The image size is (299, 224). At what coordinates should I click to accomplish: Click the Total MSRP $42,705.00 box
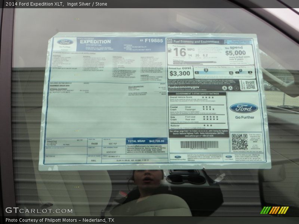tap(147, 141)
